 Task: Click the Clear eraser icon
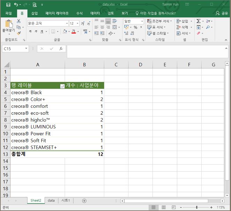[x=199, y=33]
